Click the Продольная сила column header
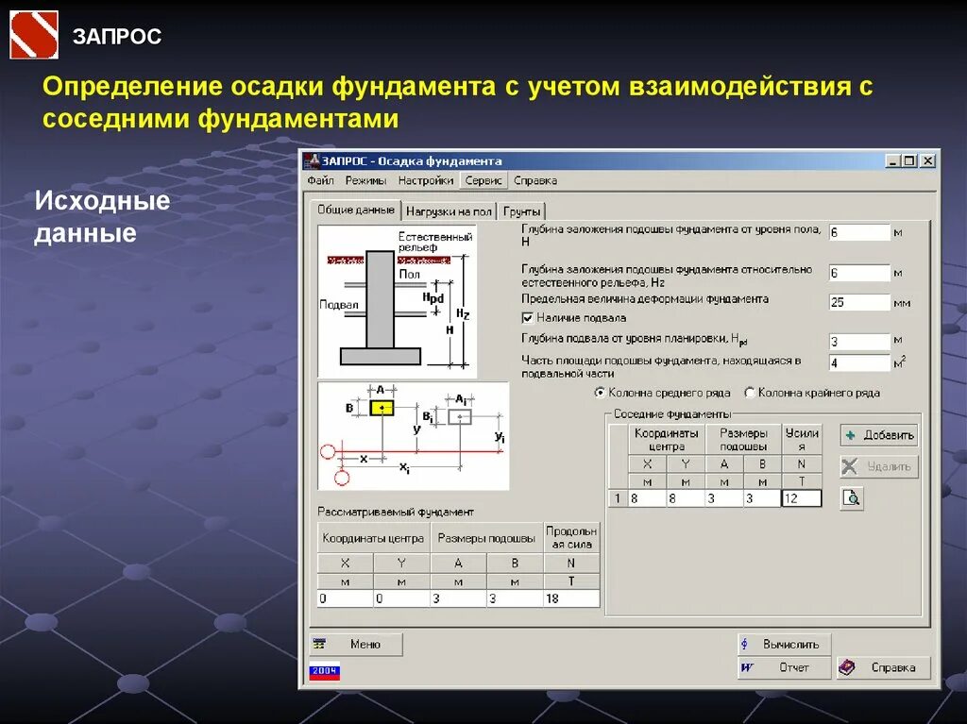967x724 pixels. (571, 538)
